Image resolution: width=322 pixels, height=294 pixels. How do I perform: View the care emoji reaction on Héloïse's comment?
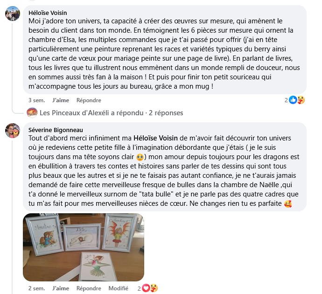click(x=301, y=100)
